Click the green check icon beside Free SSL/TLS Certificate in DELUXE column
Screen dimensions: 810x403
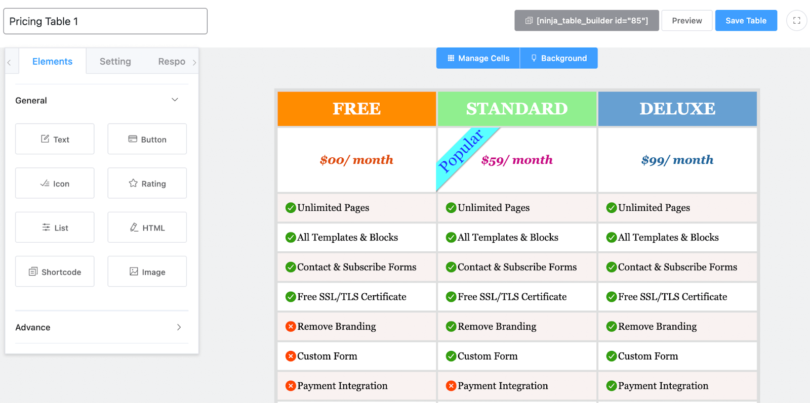(x=612, y=297)
